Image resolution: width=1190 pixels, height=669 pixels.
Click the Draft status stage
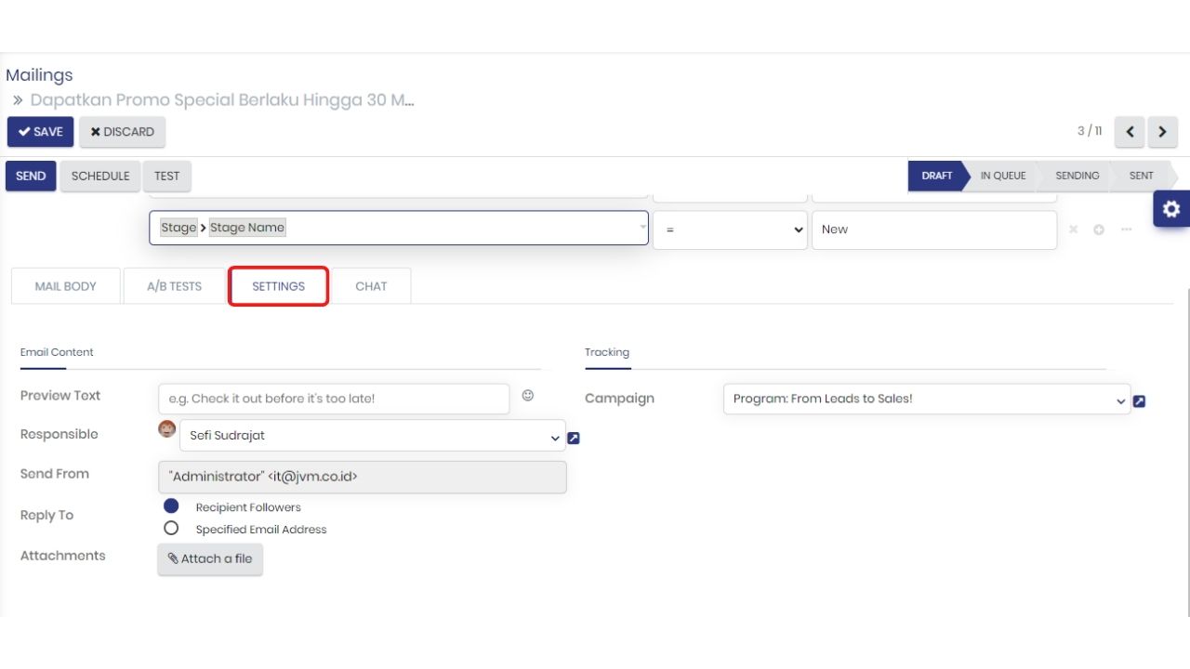(936, 176)
